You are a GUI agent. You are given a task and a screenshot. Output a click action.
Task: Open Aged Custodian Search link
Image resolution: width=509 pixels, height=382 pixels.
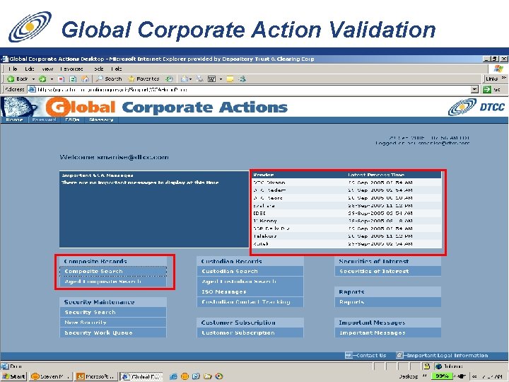[x=250, y=282]
